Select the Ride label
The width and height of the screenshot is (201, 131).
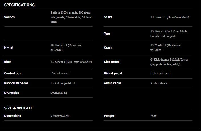click(7, 62)
